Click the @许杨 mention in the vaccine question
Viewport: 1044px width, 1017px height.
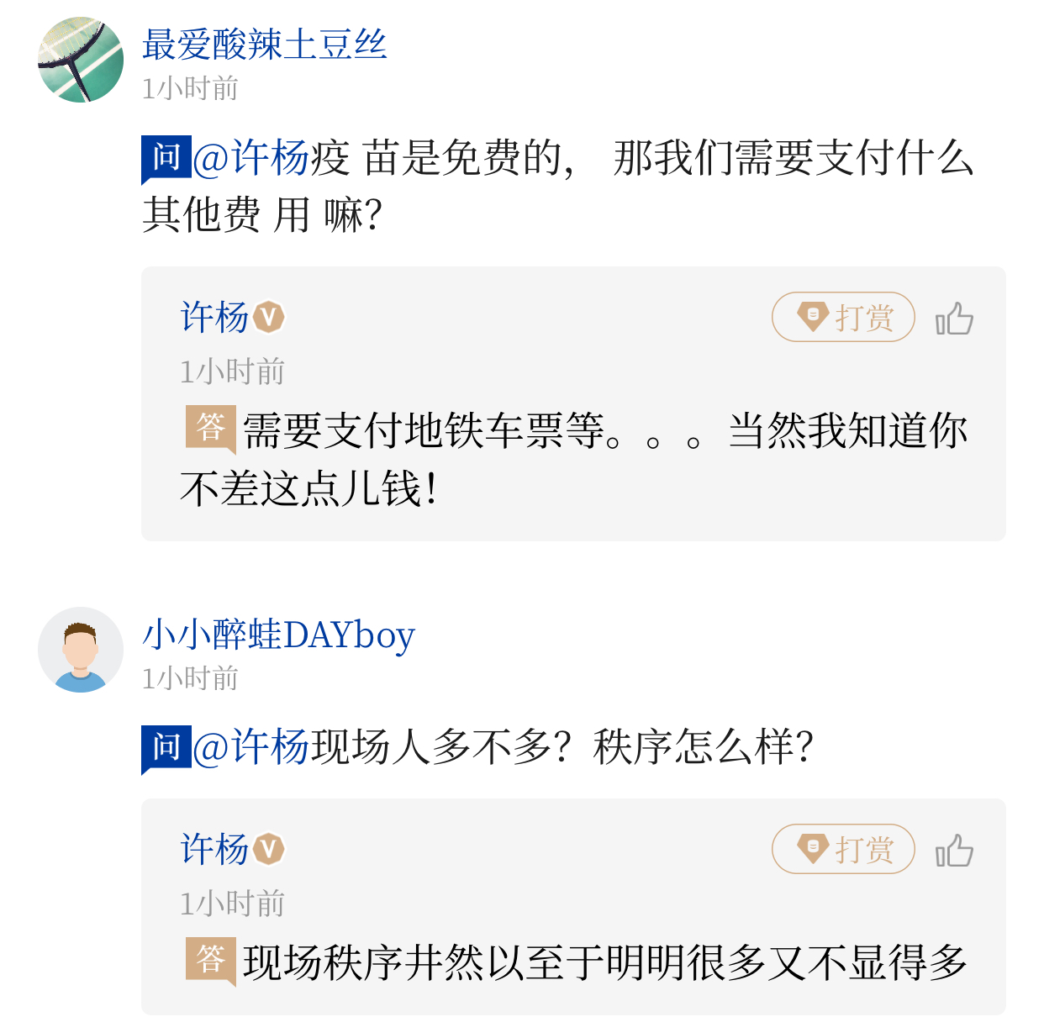coord(251,158)
